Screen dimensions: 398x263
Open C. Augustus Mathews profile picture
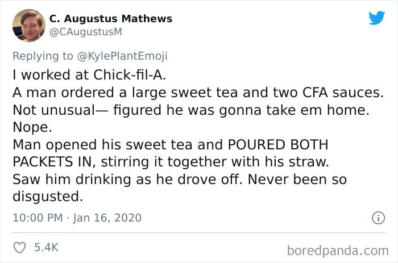click(x=29, y=26)
